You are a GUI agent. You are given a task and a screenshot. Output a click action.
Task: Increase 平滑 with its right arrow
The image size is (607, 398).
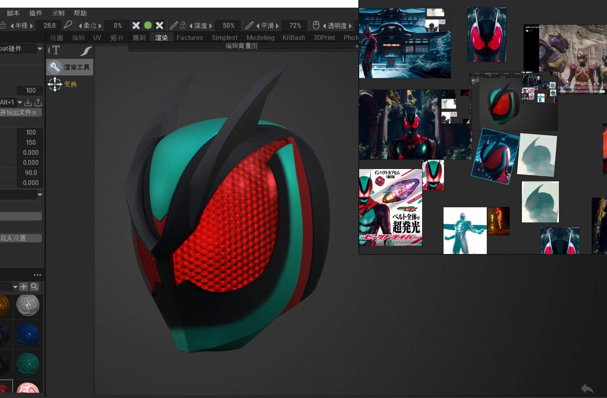pyautogui.click(x=277, y=26)
